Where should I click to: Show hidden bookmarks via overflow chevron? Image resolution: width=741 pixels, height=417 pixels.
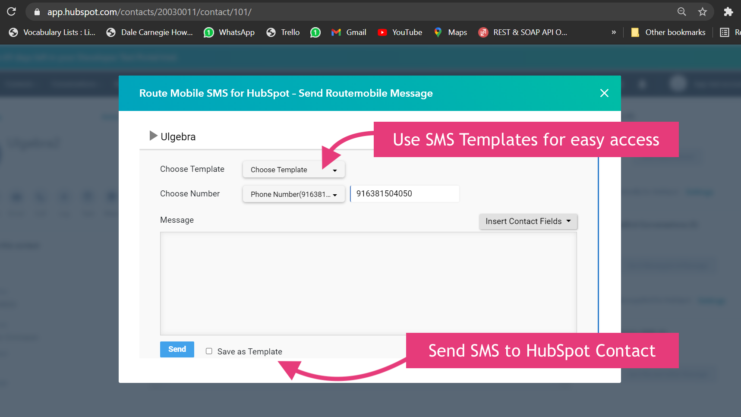[613, 32]
